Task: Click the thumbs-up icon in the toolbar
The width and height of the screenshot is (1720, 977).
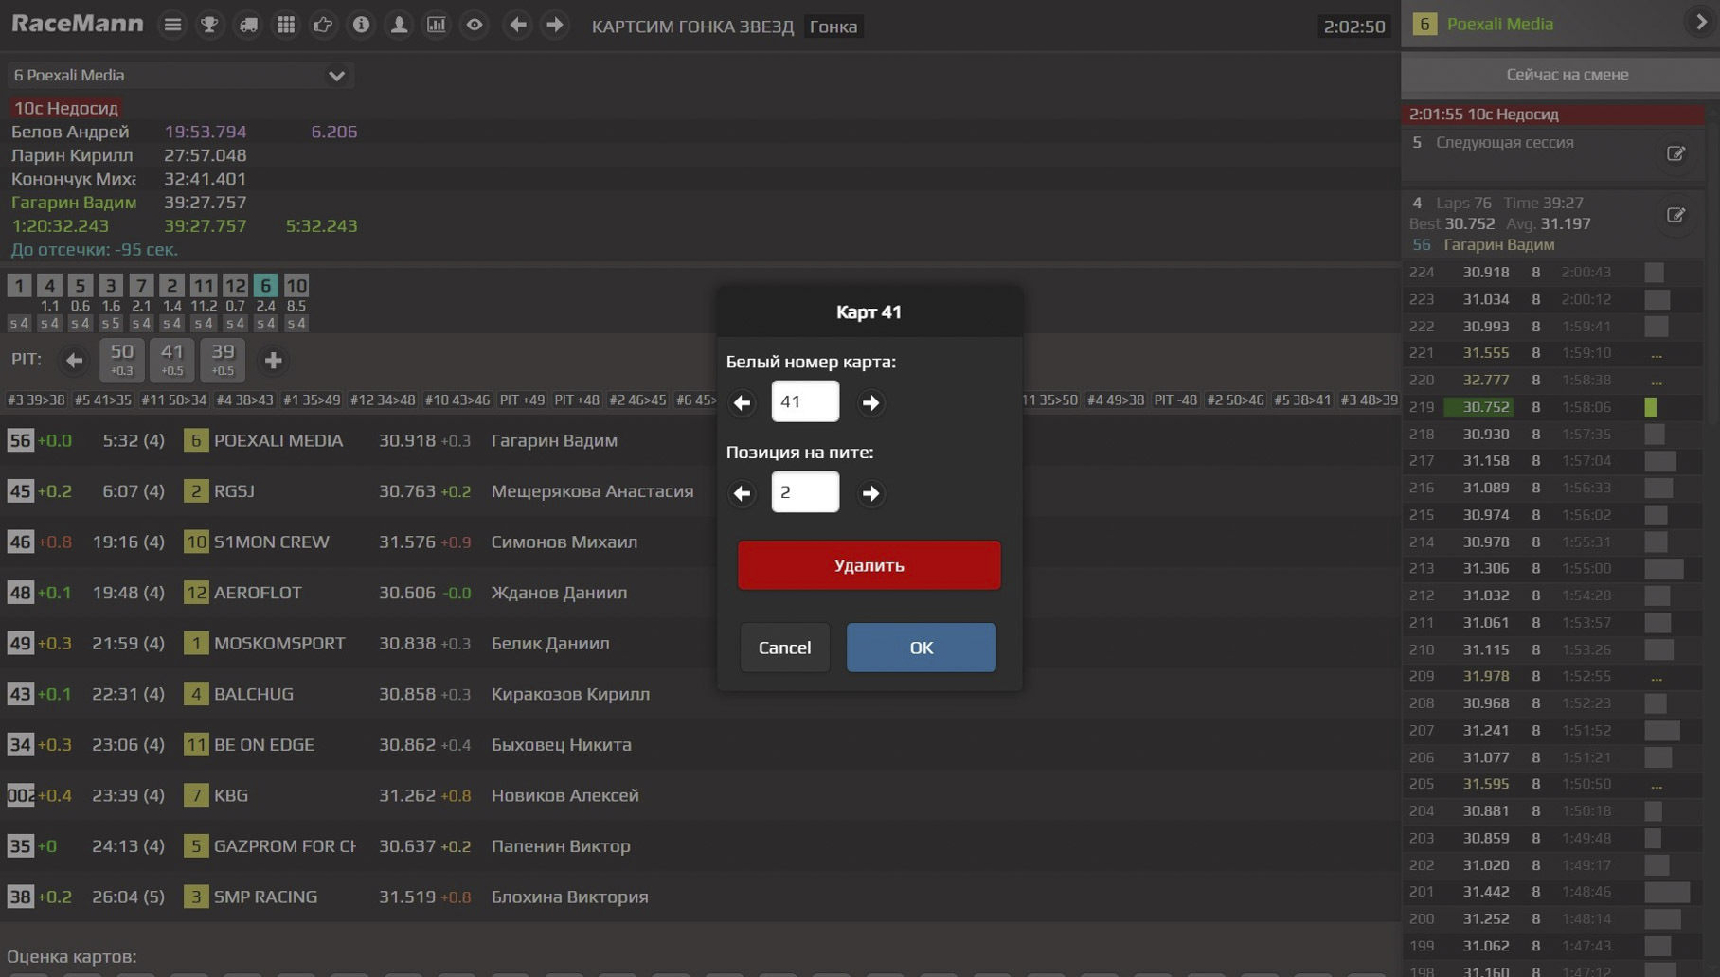Action: pyautogui.click(x=323, y=26)
